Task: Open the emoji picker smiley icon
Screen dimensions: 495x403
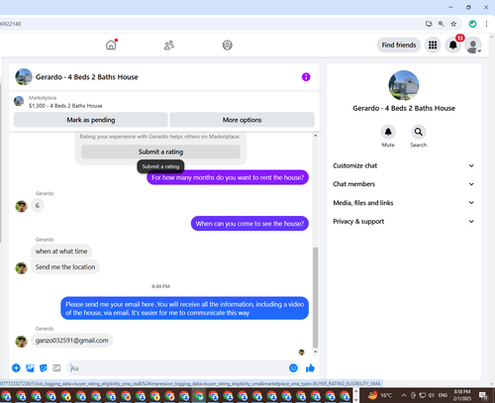Action: click(293, 367)
